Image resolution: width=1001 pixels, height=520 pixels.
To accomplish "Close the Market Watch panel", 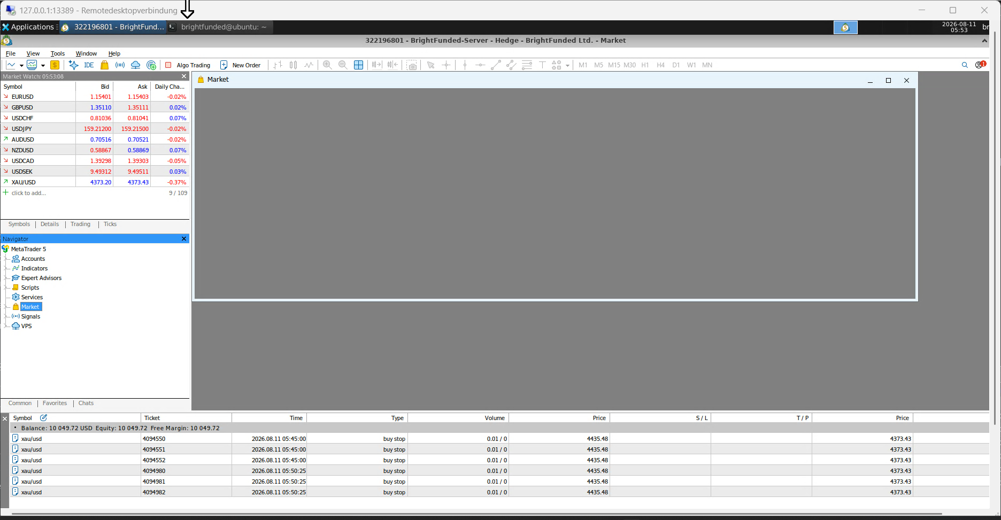I will [184, 76].
